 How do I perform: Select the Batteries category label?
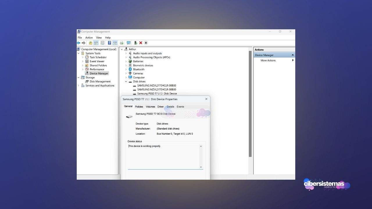(138, 61)
